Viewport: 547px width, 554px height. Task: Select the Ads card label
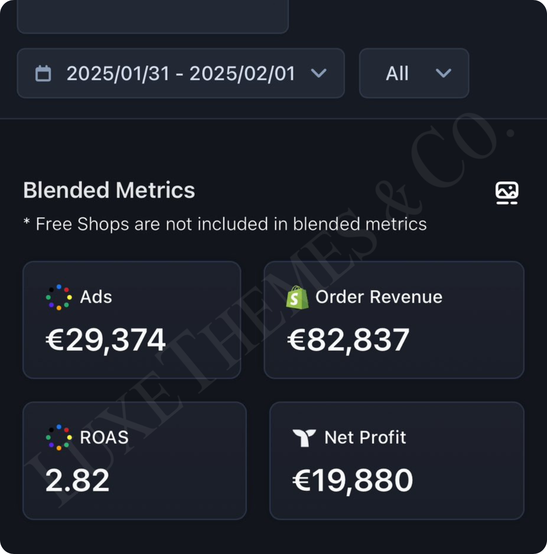click(96, 297)
